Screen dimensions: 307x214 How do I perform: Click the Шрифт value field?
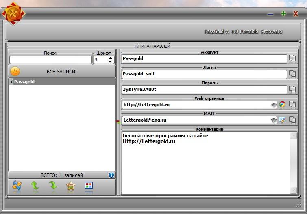point(101,60)
